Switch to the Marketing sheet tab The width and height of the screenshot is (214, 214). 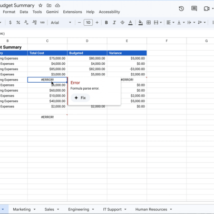point(22,209)
